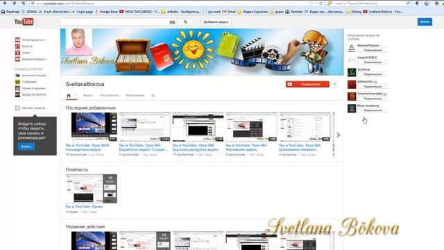Screen dimensions: 444x250
Task: Subscribe to the SciShow channel
Action: click(373, 74)
